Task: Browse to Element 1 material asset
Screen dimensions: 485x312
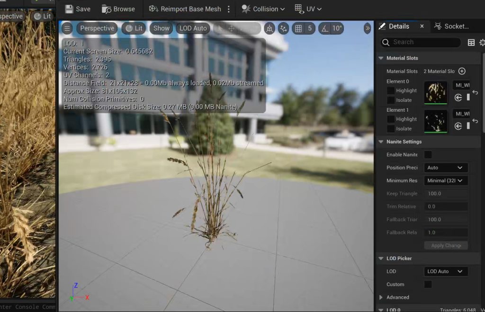Action: (468, 126)
